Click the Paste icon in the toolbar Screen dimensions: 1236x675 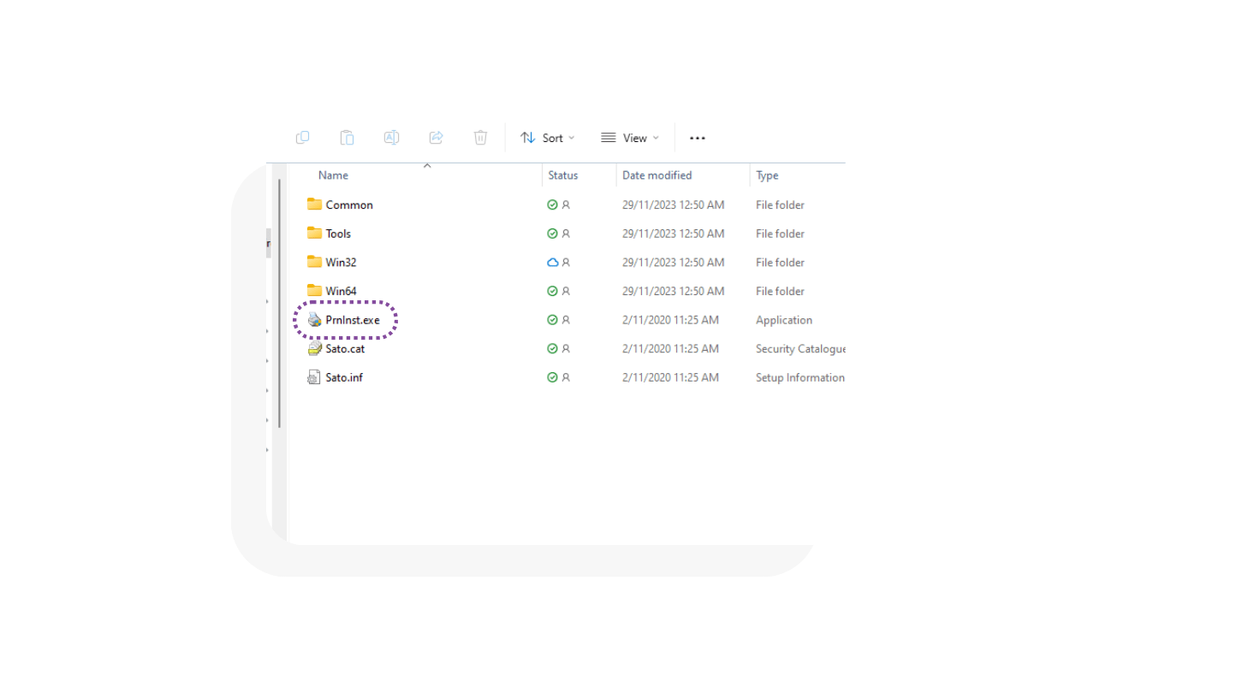click(x=347, y=137)
